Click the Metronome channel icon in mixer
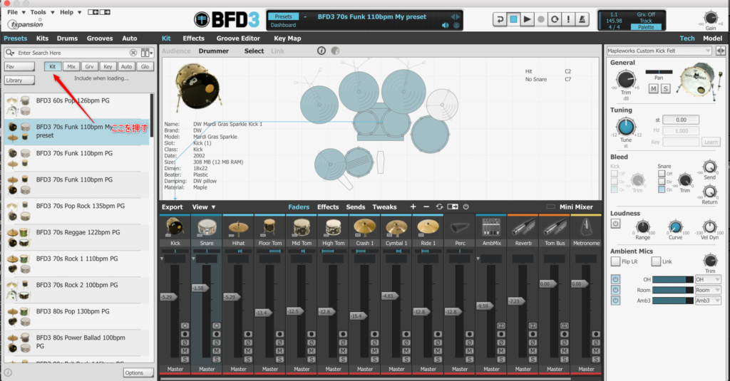 (586, 227)
